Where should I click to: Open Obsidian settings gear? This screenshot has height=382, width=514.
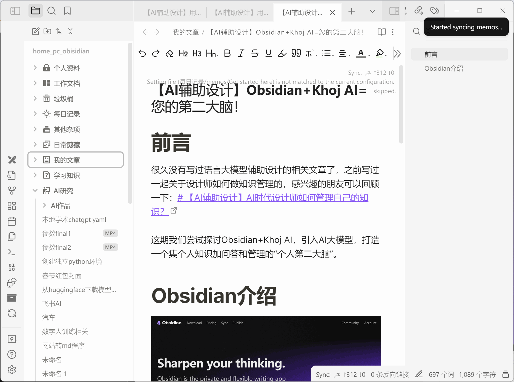tap(12, 370)
